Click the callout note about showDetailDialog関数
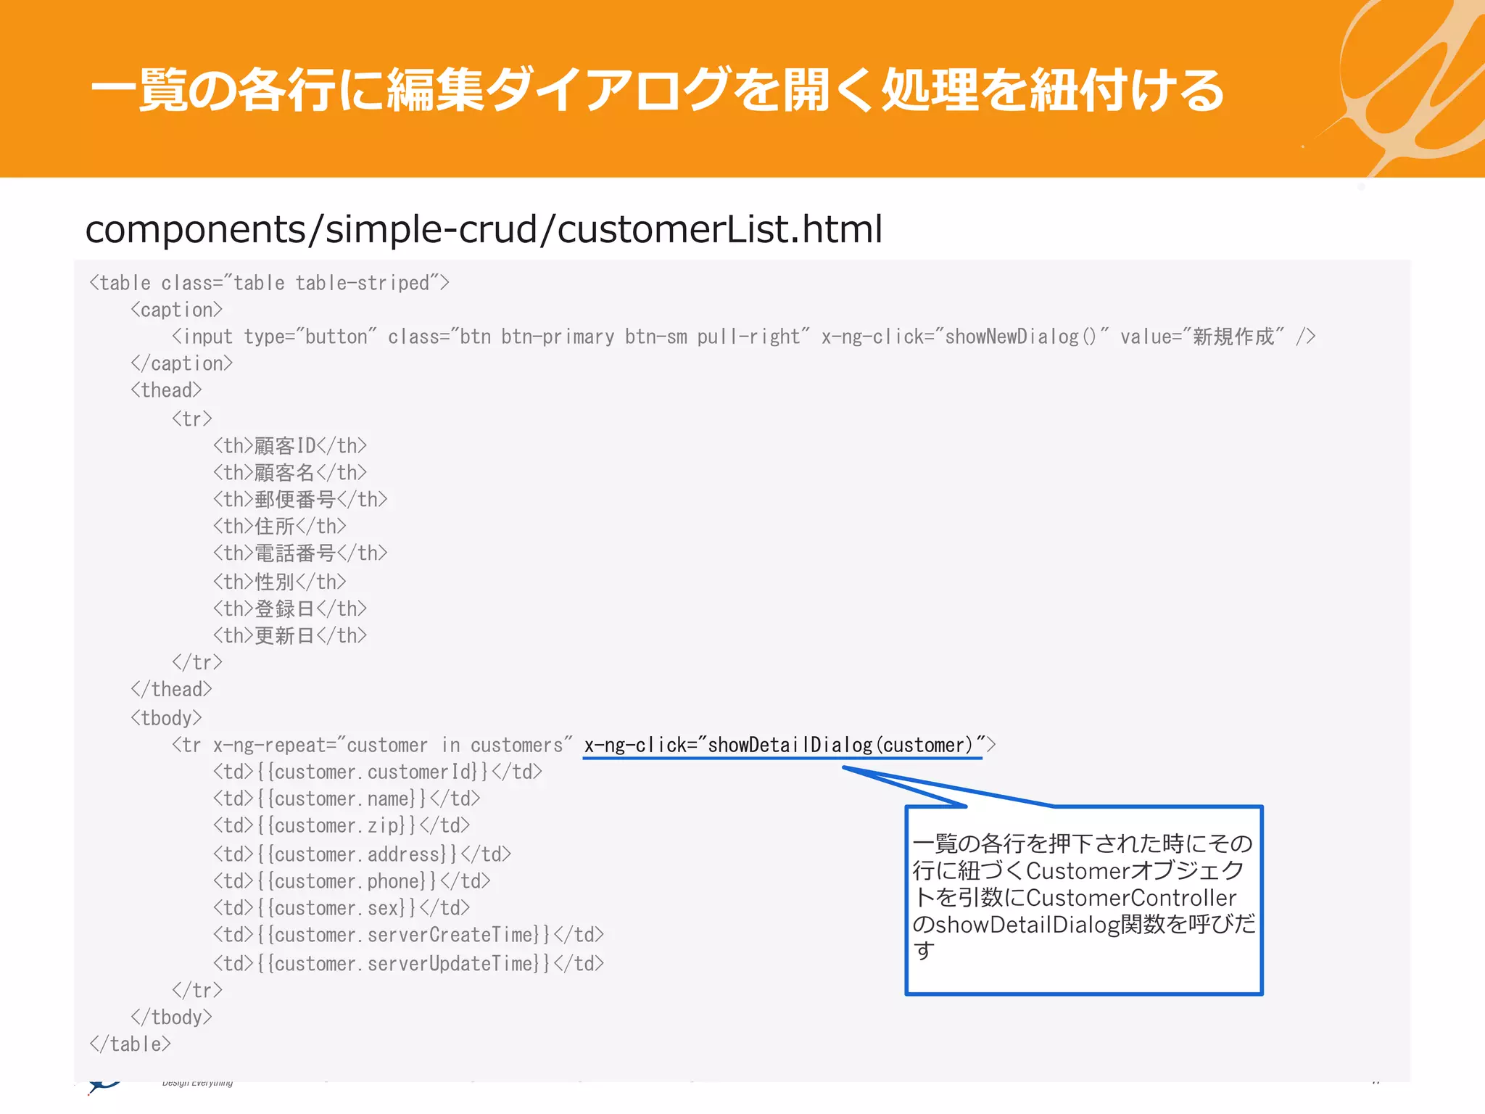 pos(1084,900)
